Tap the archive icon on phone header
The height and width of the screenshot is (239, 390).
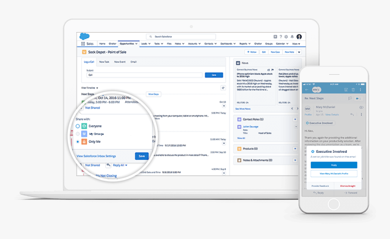pyautogui.click(x=346, y=90)
